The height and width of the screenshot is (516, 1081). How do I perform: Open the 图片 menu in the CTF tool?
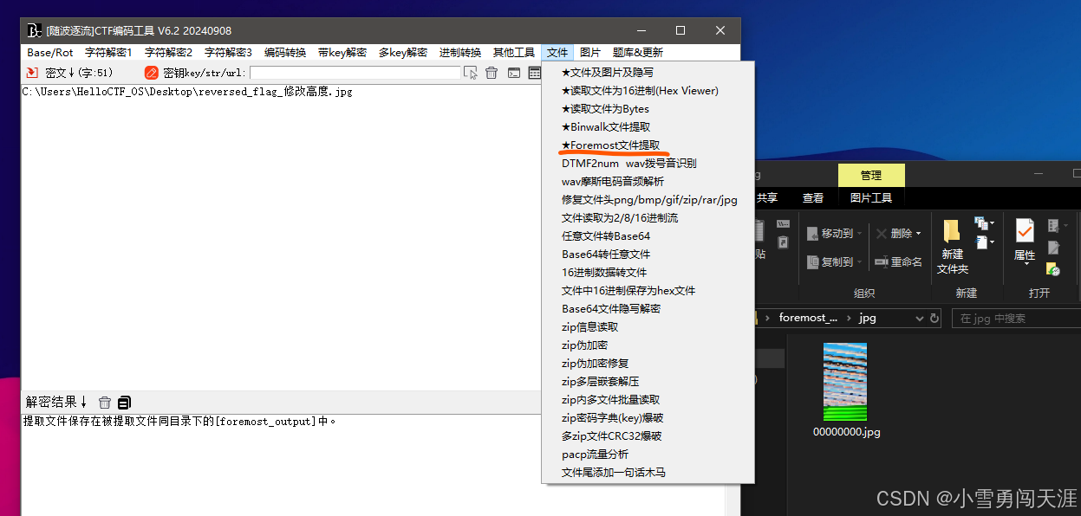tap(590, 51)
